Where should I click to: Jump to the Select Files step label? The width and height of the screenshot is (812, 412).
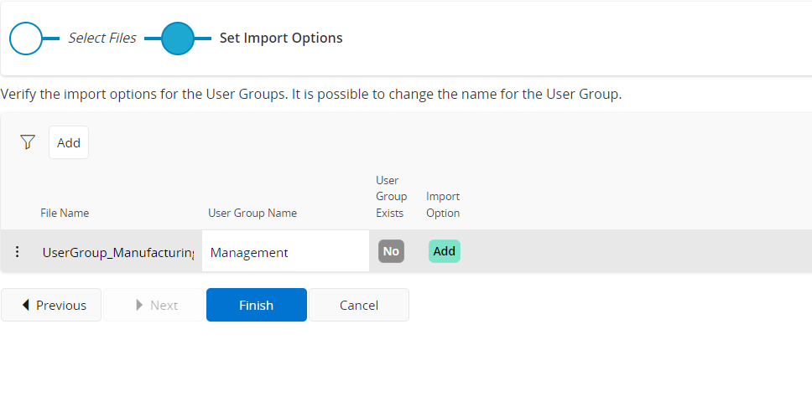[x=101, y=38]
